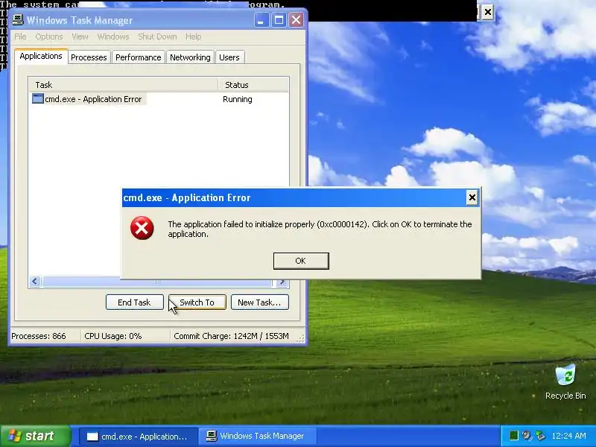Click the Windows Task Manager title text
This screenshot has width=596, height=447.
tap(80, 20)
